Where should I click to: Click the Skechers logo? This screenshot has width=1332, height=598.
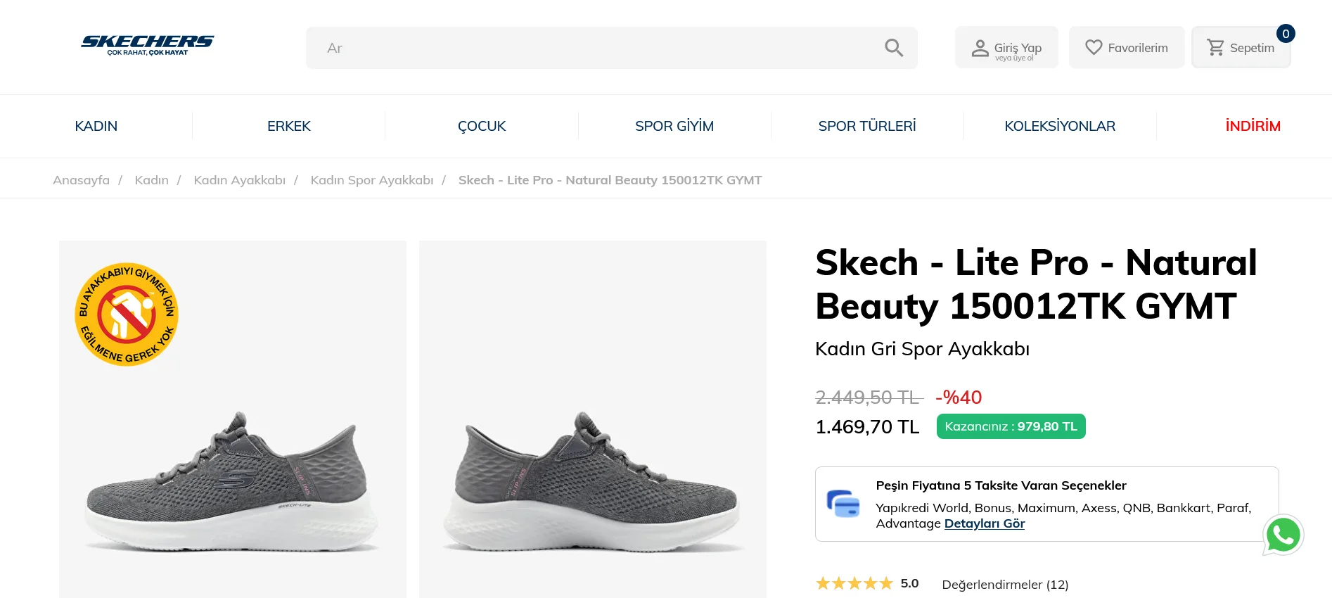pyautogui.click(x=148, y=45)
